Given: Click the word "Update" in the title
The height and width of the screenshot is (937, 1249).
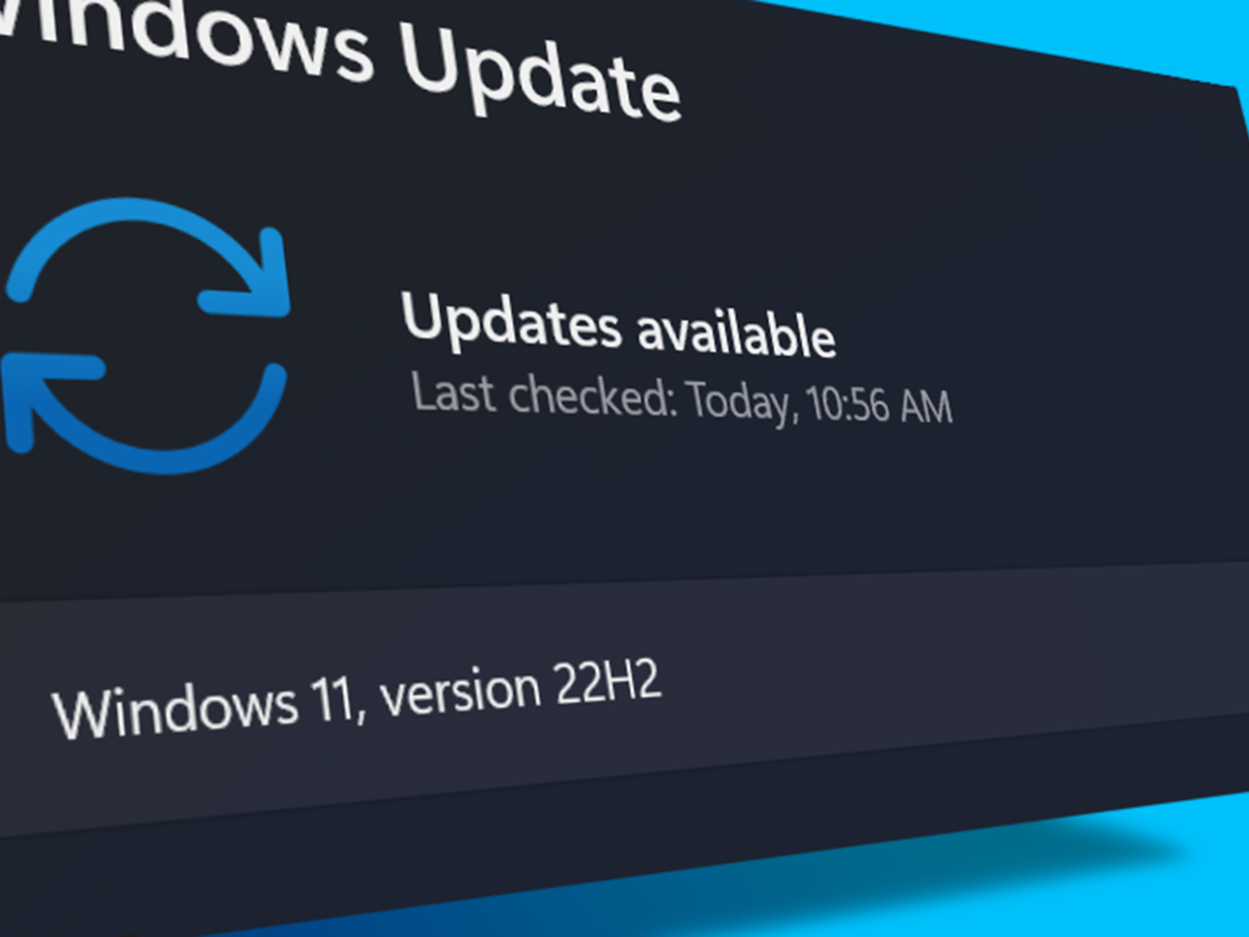Looking at the screenshot, I should pyautogui.click(x=541, y=71).
